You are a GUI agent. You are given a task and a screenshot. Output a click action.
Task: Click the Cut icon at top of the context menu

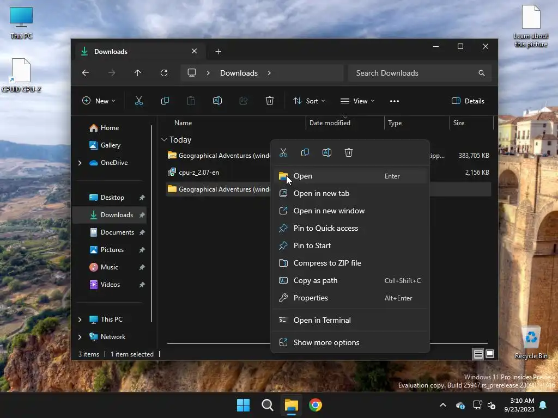coord(283,152)
